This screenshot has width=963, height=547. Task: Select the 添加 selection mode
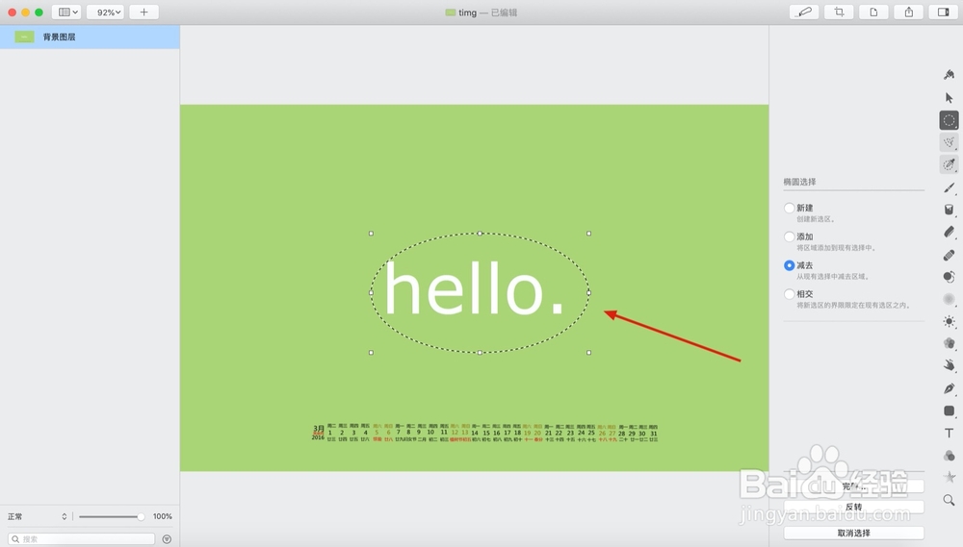point(790,236)
